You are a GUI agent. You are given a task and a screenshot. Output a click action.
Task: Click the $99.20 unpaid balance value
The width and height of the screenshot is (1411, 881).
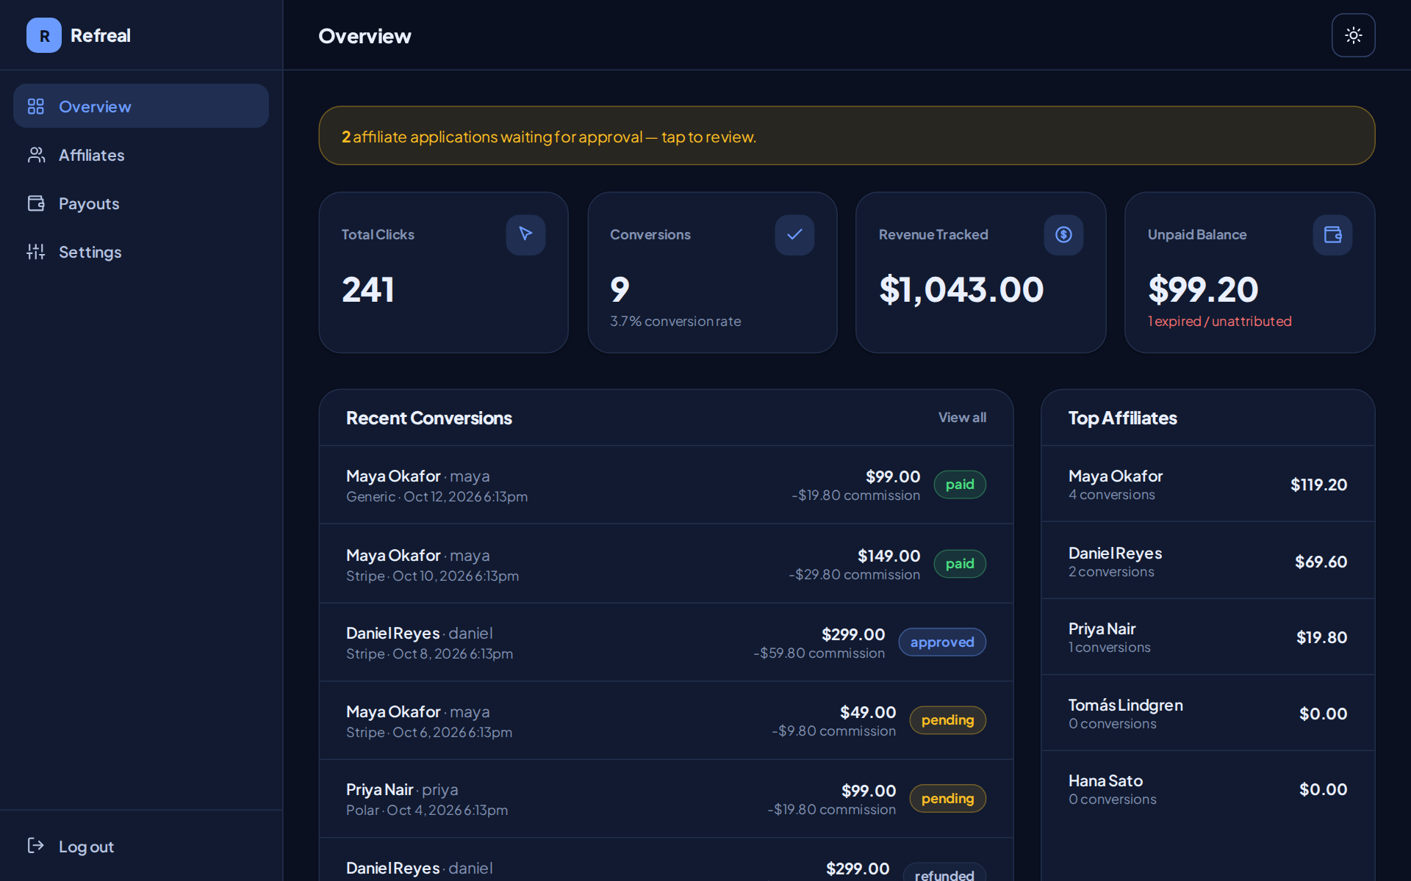pos(1203,289)
